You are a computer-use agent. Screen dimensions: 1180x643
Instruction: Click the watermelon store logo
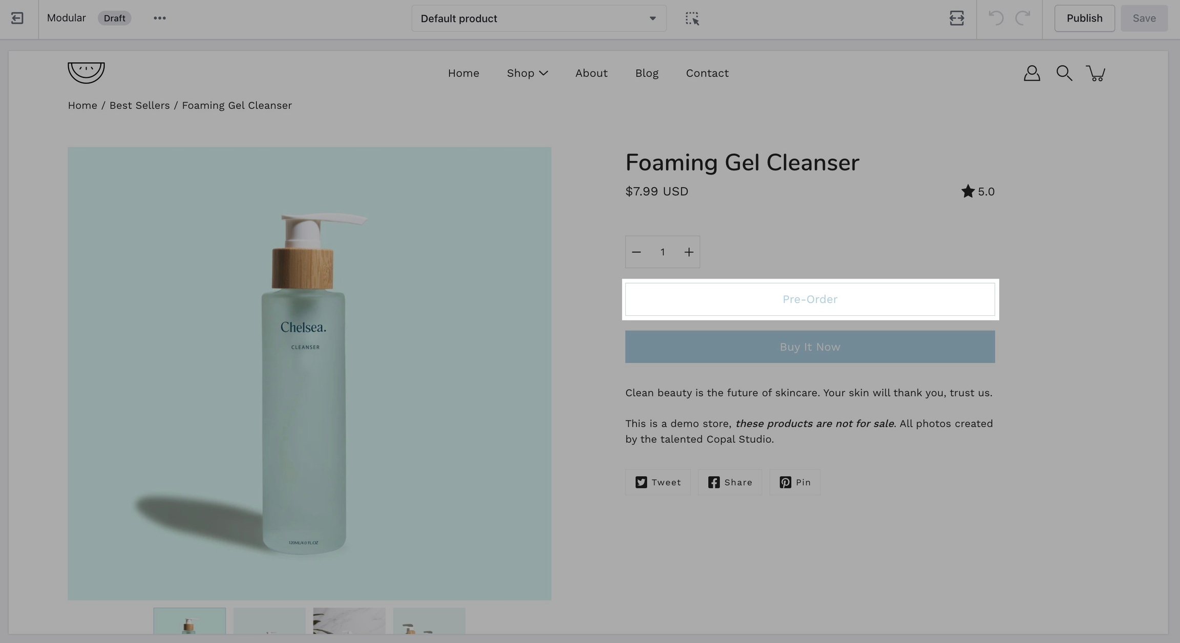point(86,72)
